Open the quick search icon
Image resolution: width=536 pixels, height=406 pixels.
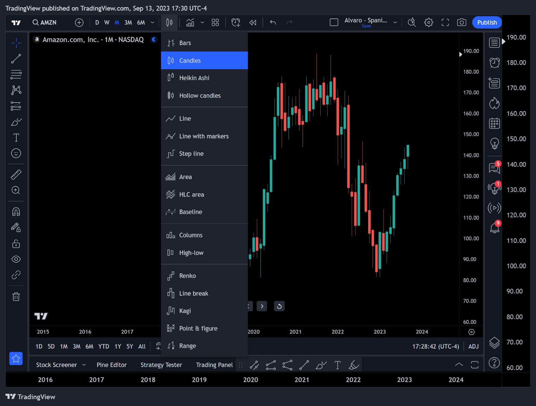pyautogui.click(x=412, y=23)
